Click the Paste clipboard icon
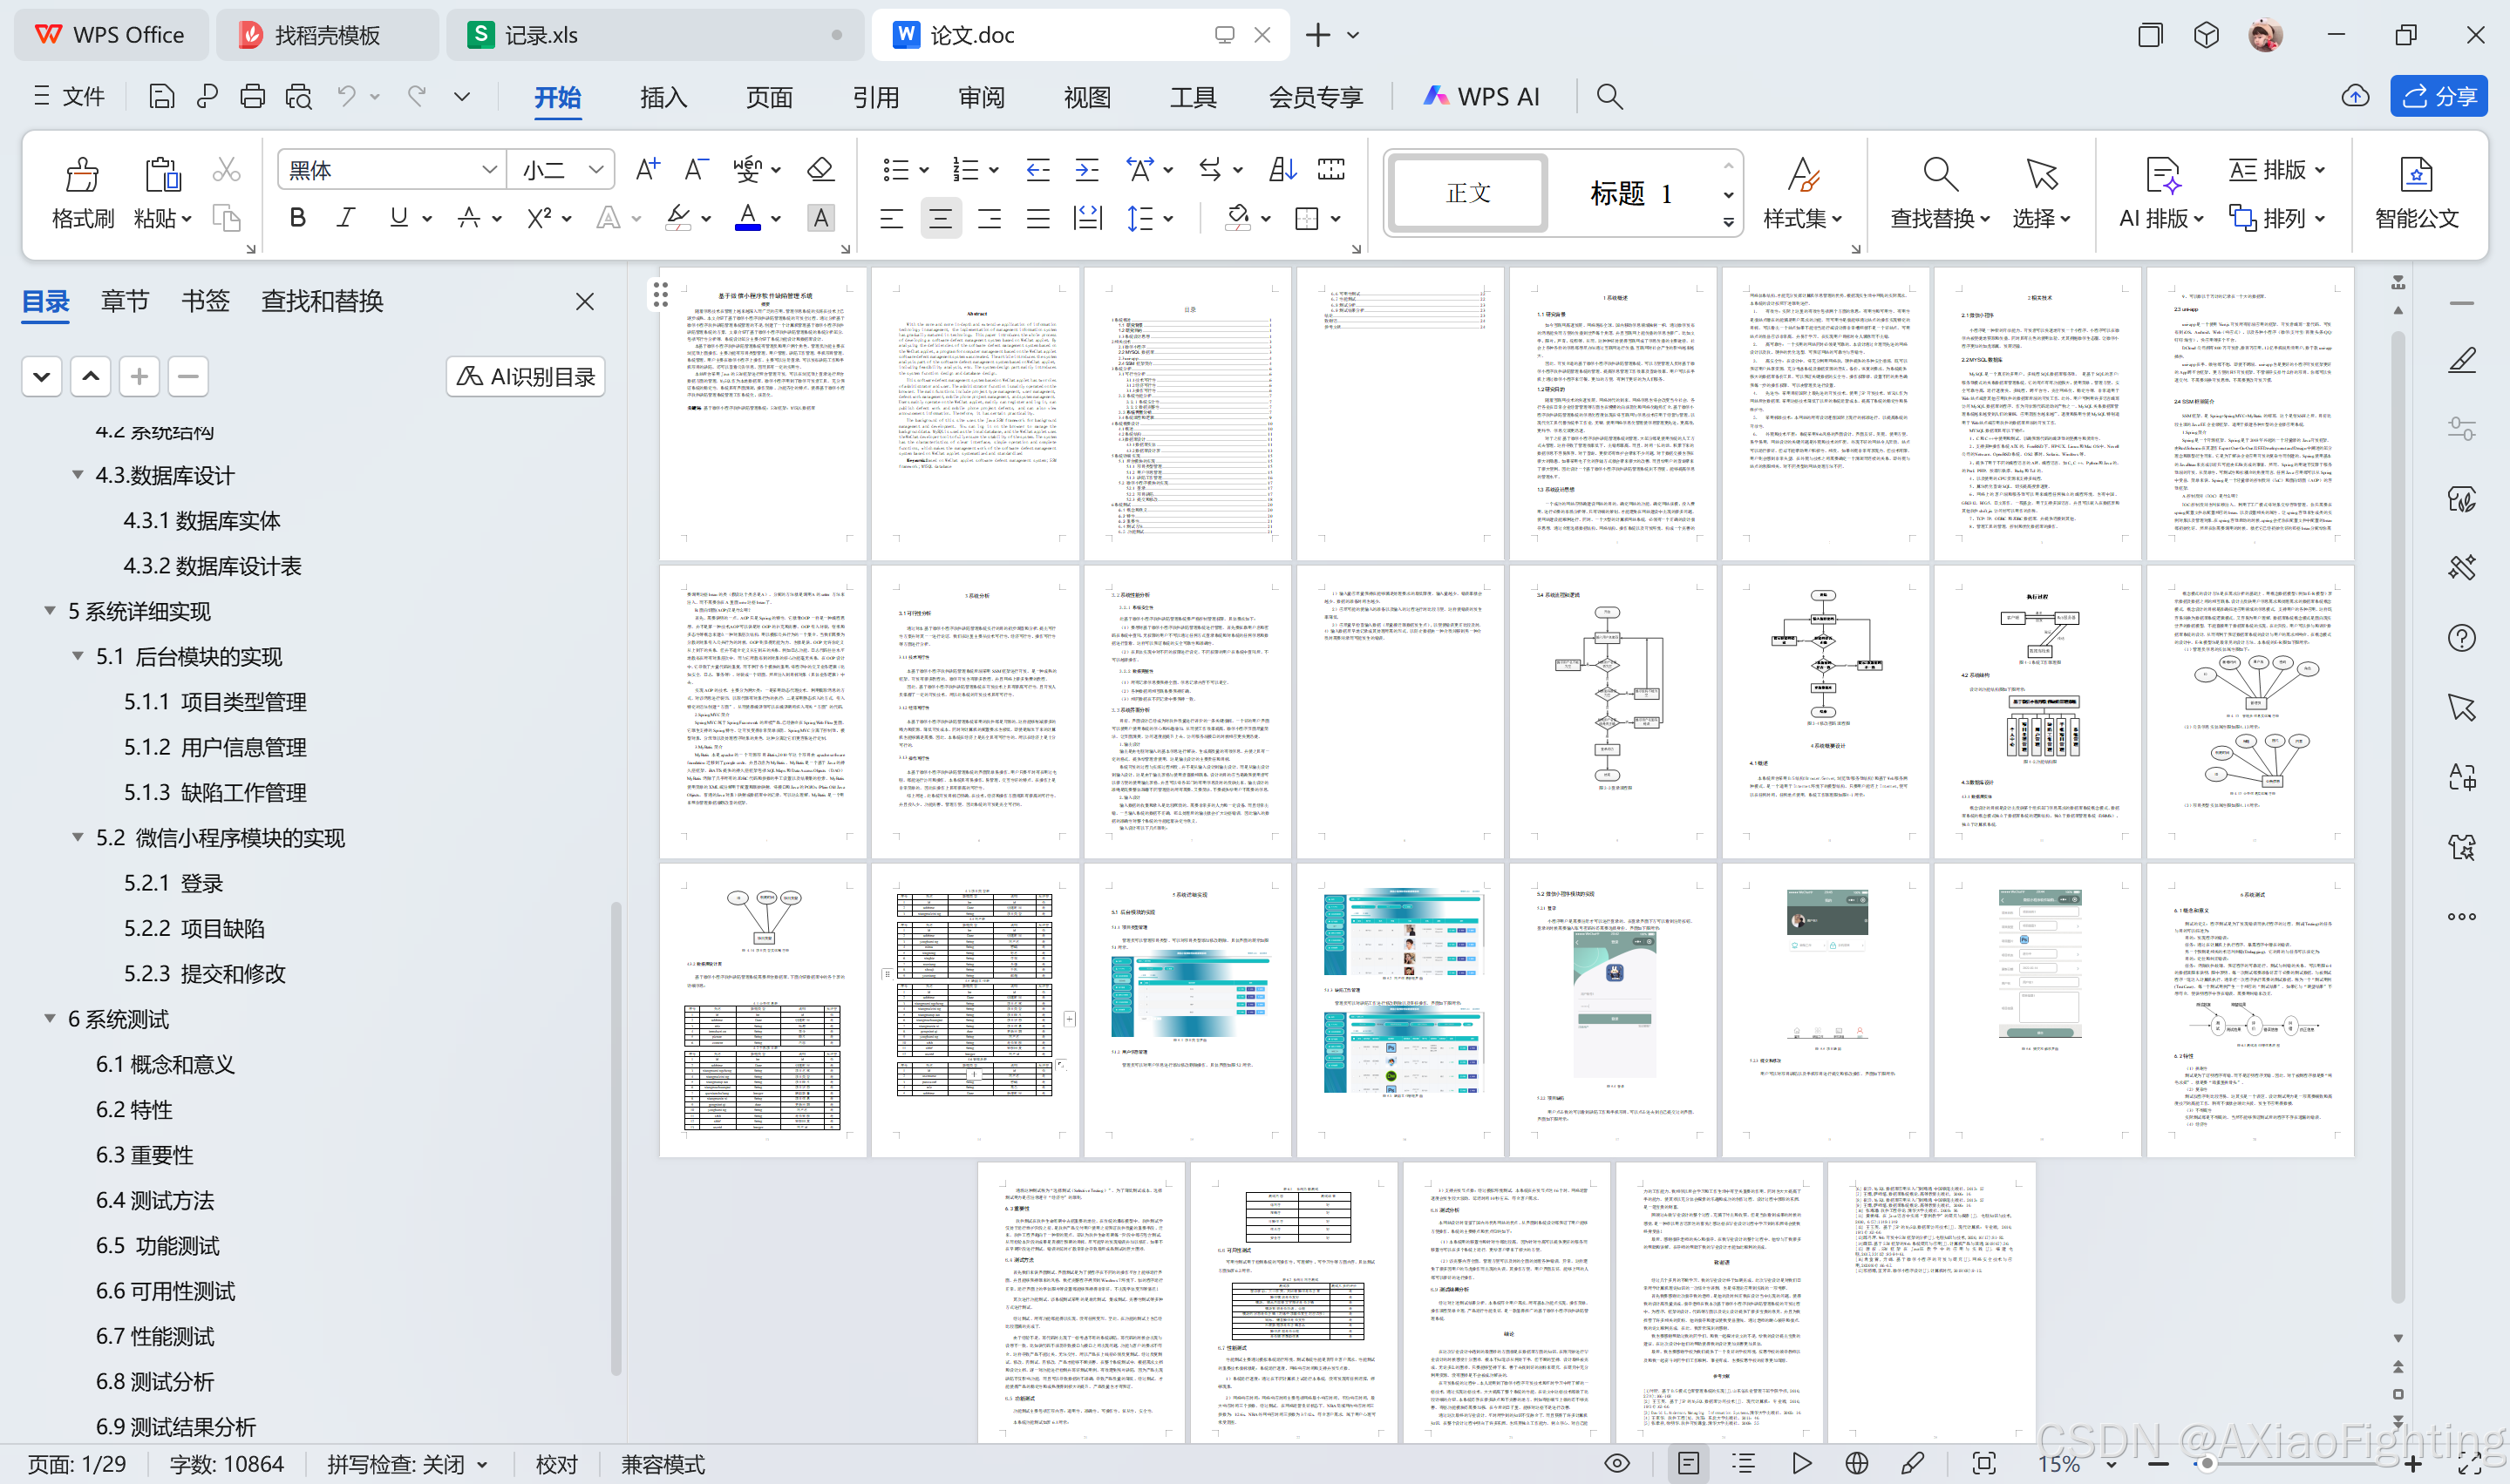This screenshot has height=1484, width=2510. [162, 175]
